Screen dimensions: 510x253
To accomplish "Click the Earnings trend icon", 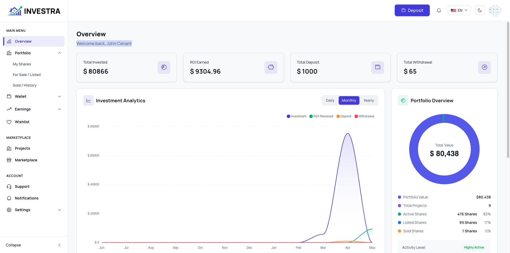I will pyautogui.click(x=9, y=109).
